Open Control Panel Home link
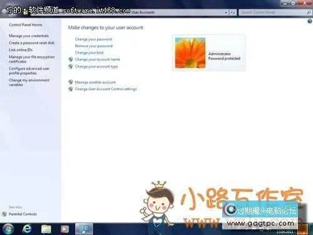313x235 pixels. pos(26,24)
